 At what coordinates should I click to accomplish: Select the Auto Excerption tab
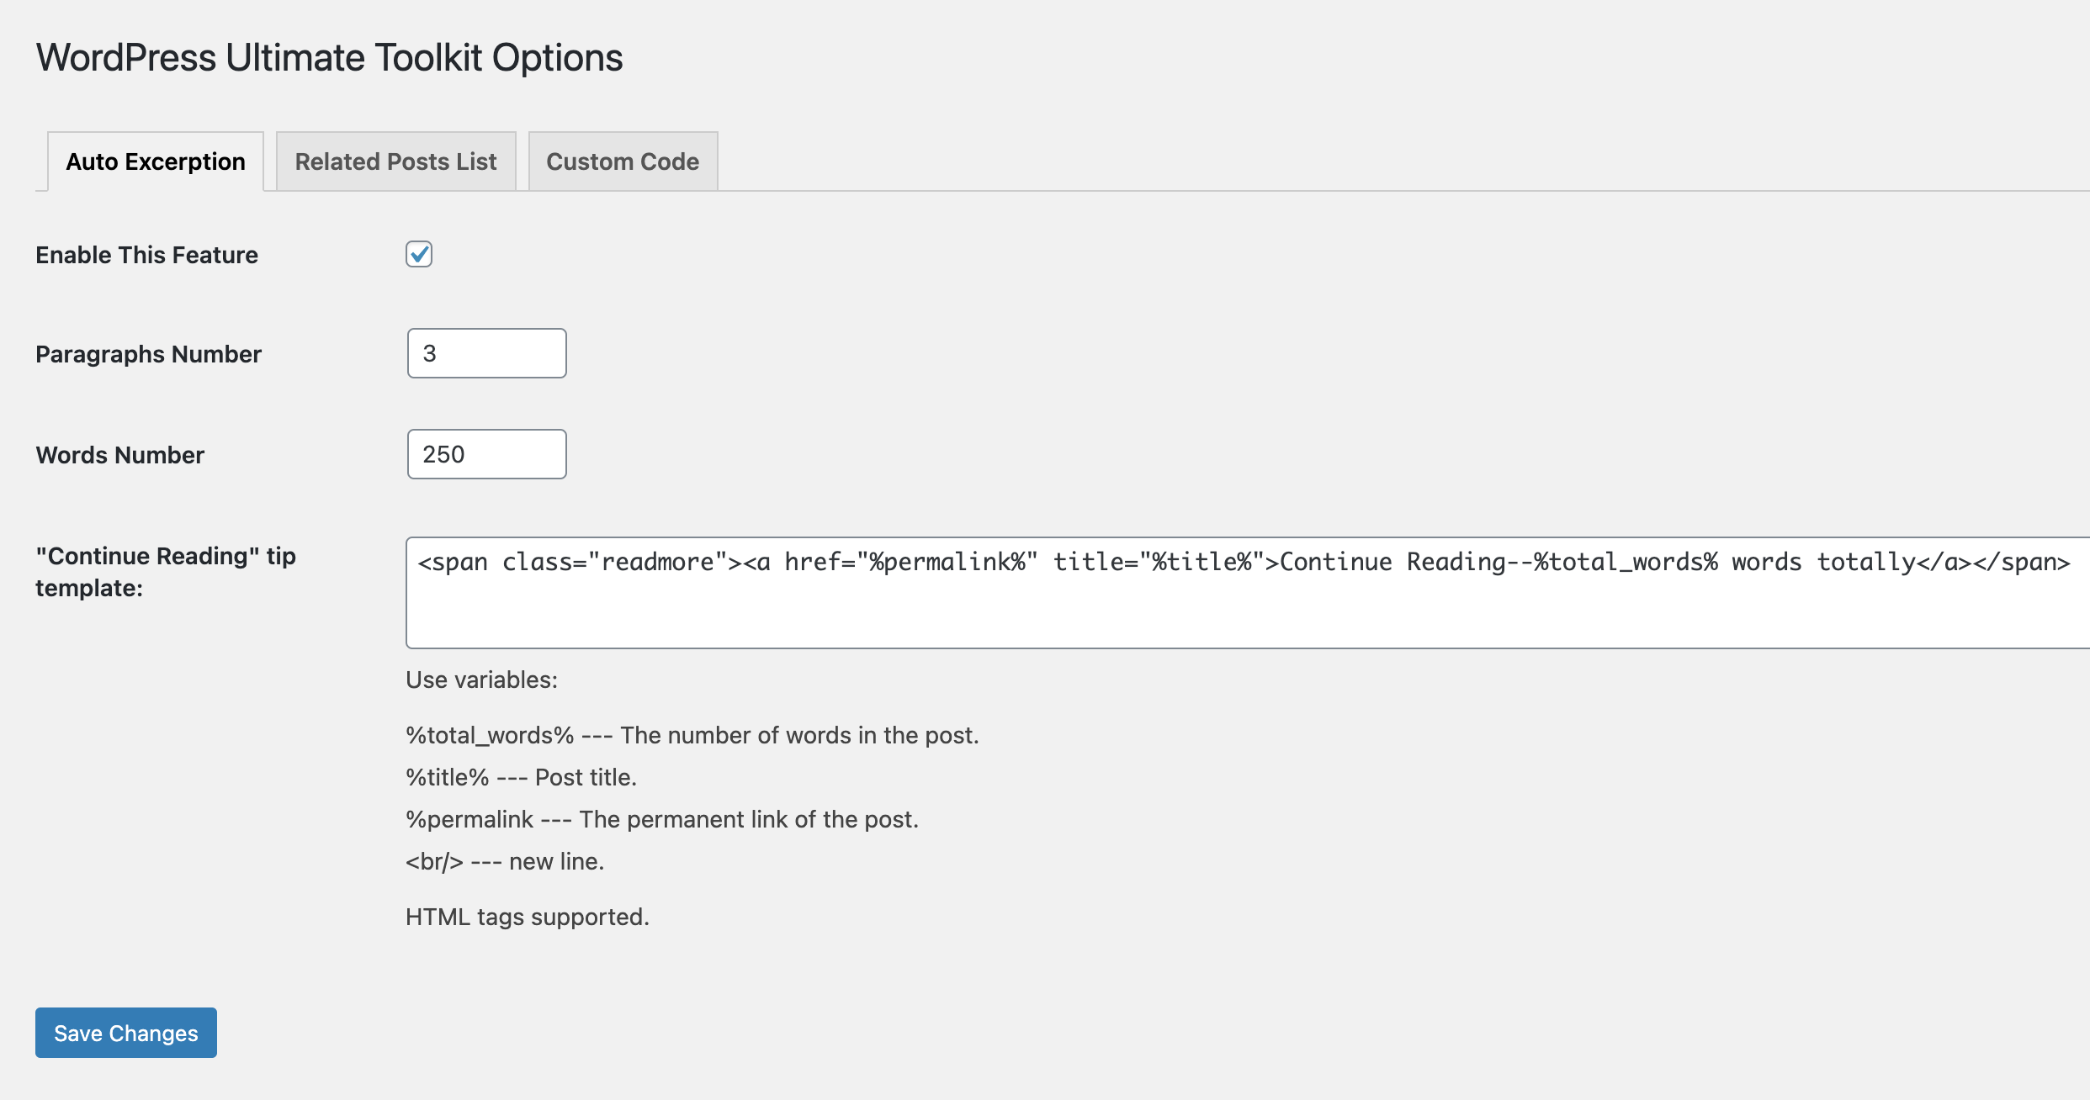pyautogui.click(x=156, y=161)
